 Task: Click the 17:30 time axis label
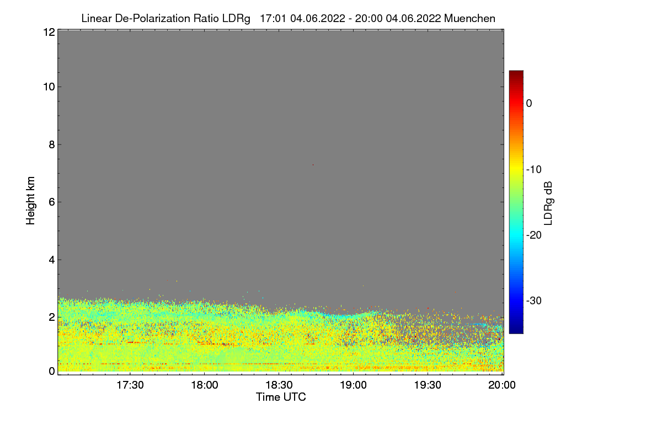coord(130,386)
